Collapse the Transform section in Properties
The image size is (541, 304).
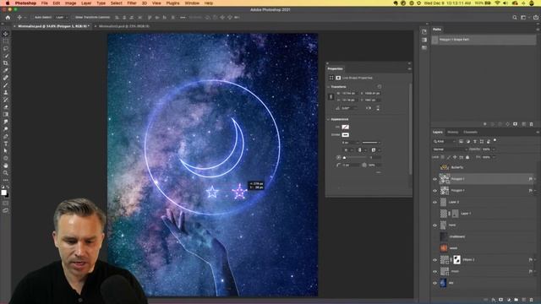329,87
